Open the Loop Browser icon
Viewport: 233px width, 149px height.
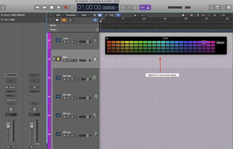coord(223,7)
